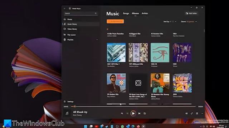229x128 pixels.
Task: Open the Genre filter dropdown
Action: 189,22
